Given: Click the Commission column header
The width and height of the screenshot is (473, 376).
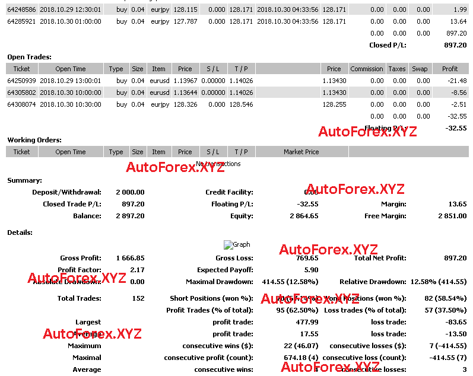Looking at the screenshot, I should [x=367, y=69].
